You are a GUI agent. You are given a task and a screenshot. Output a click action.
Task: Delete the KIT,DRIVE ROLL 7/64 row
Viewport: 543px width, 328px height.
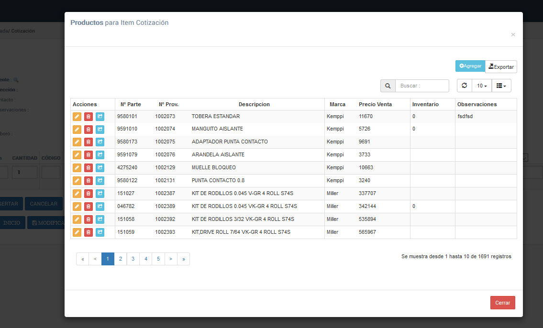tap(89, 232)
